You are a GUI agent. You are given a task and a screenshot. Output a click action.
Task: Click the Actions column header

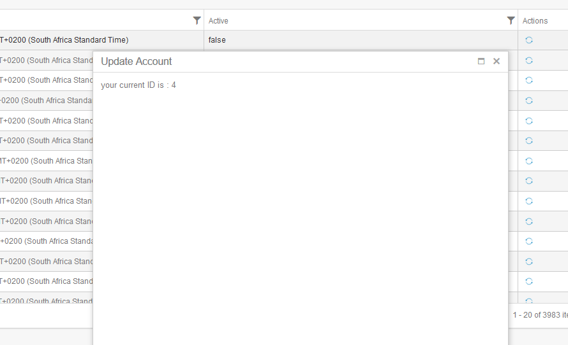(x=535, y=21)
